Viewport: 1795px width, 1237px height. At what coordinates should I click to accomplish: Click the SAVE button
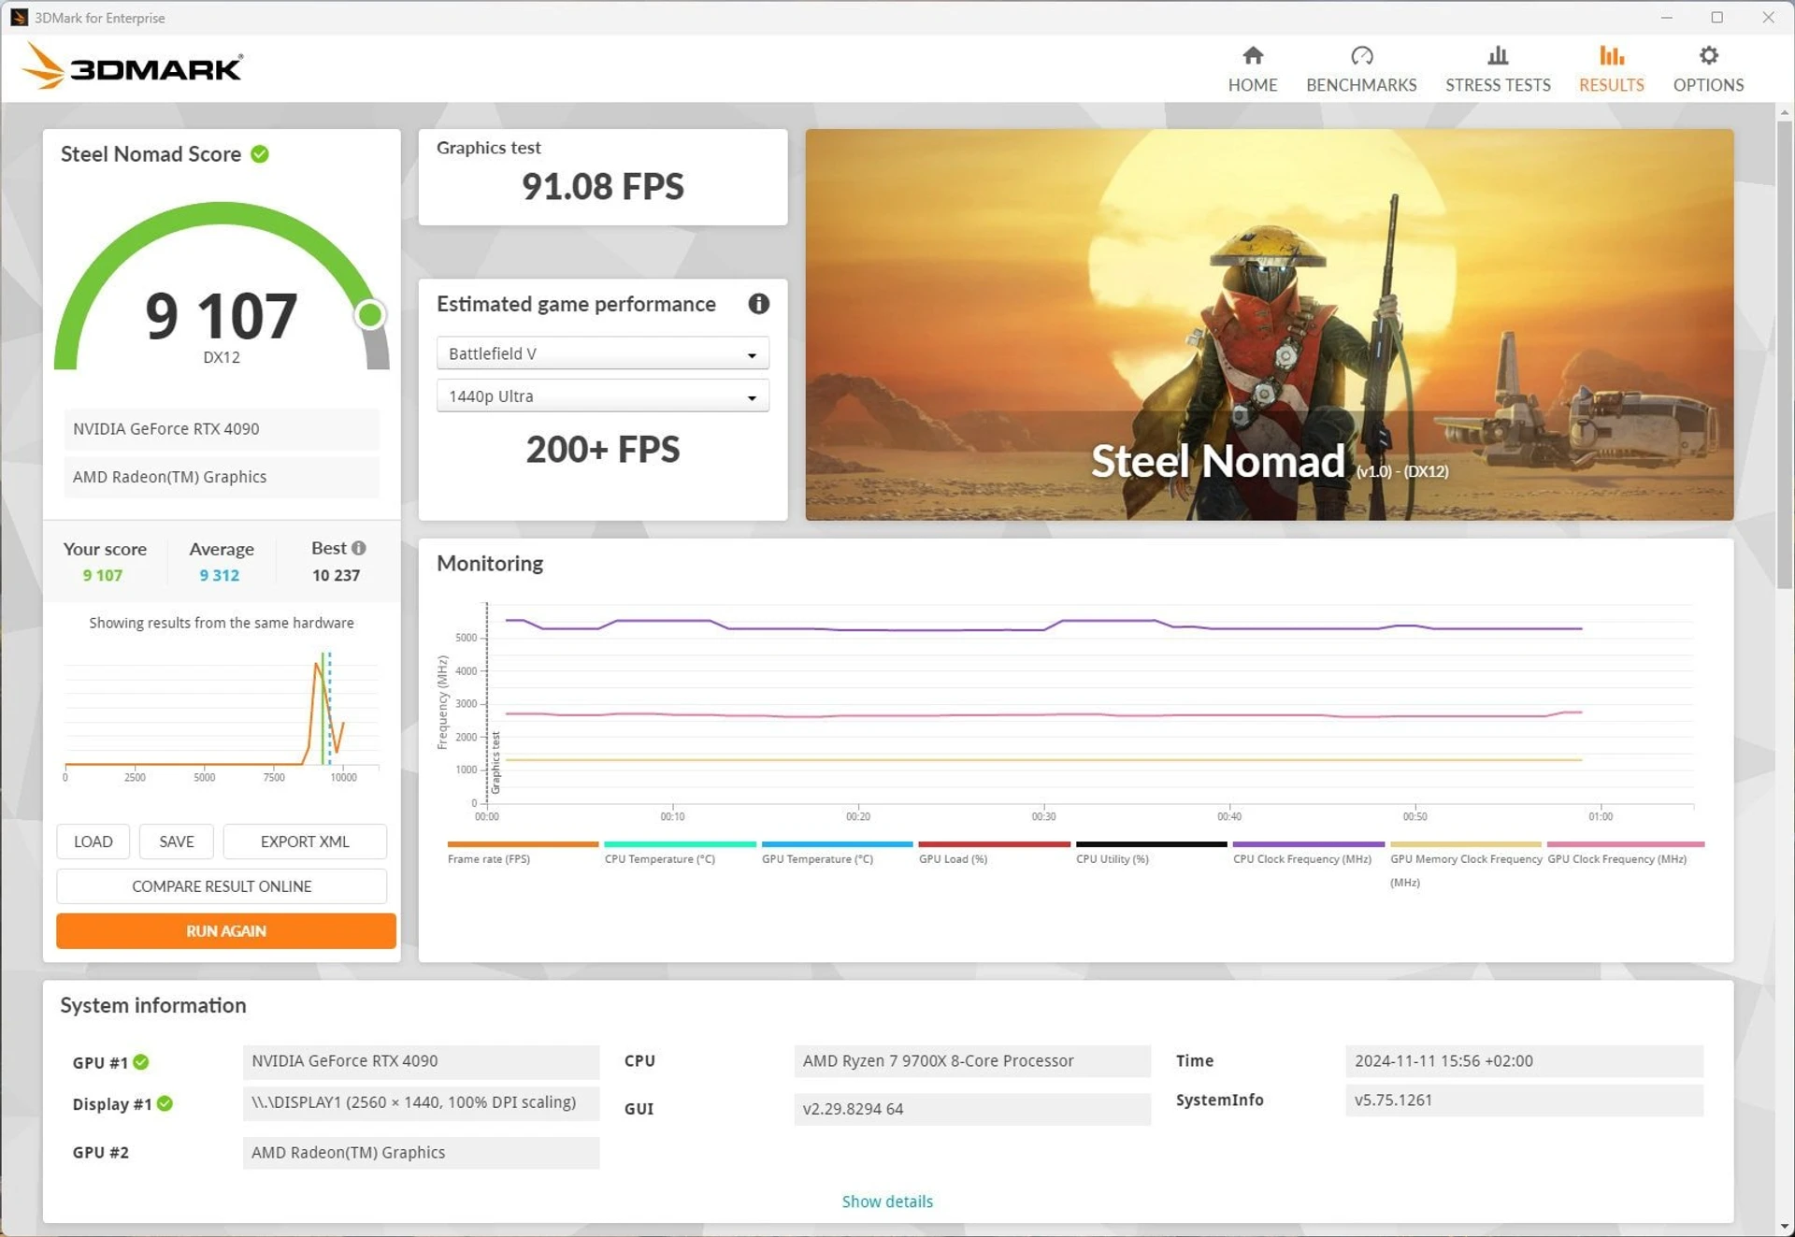pyautogui.click(x=177, y=841)
